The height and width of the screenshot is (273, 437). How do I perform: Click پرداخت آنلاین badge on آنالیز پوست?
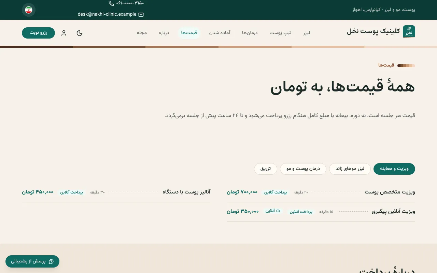[x=72, y=192]
